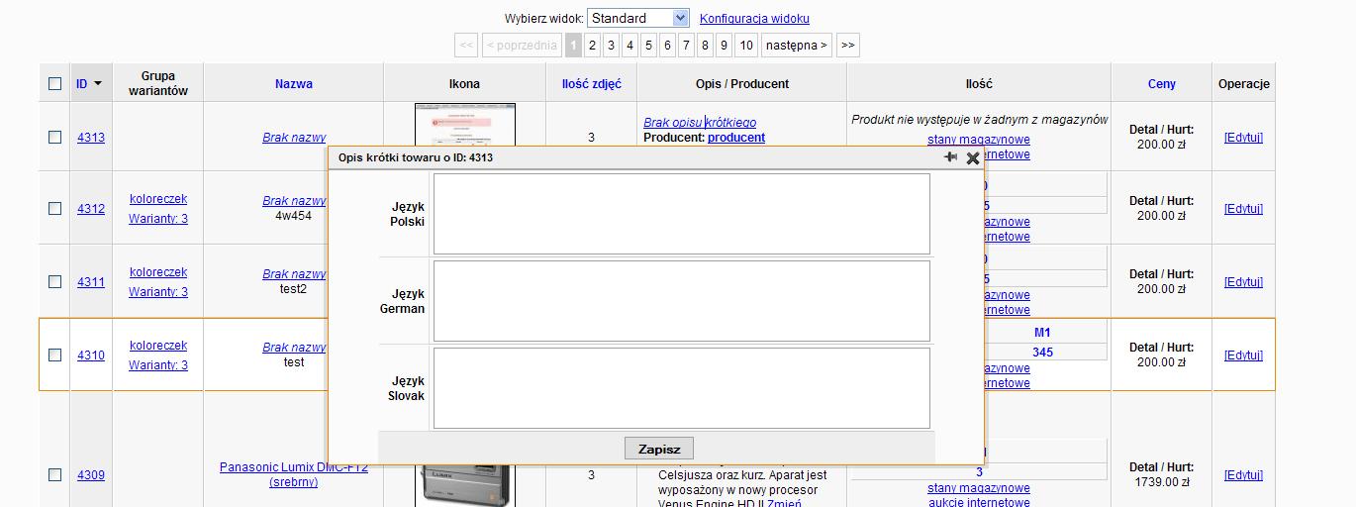Click the Język Slovak text area
The image size is (1356, 507).
click(681, 387)
